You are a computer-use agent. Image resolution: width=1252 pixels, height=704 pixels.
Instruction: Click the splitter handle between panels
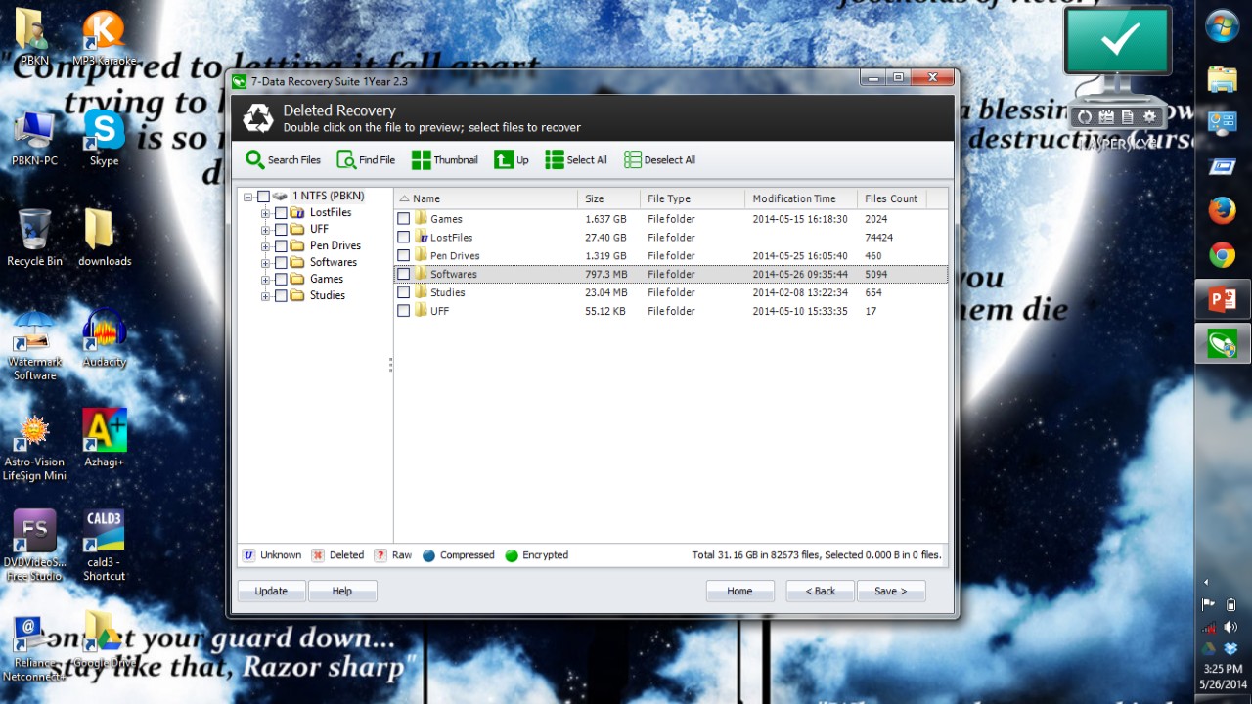[391, 365]
